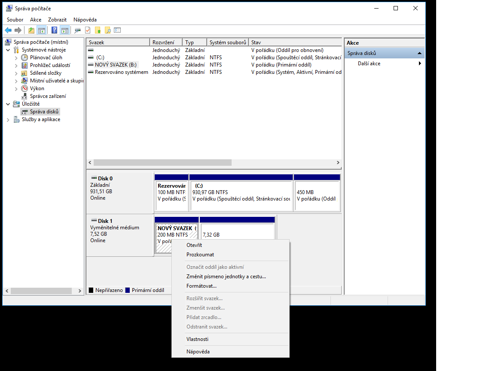Click the Back arrow toolbar icon

8,30
